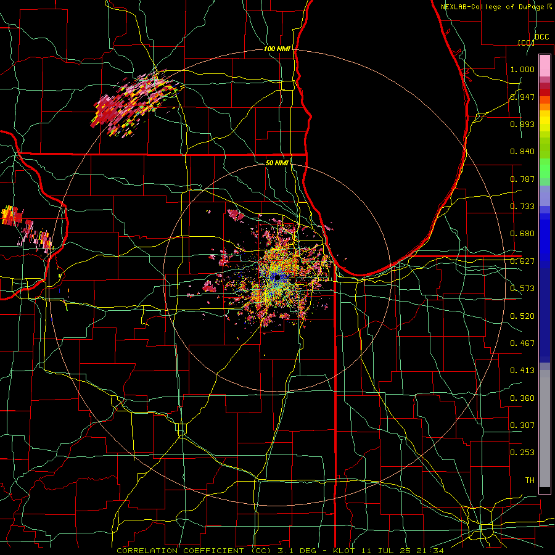Screen dimensions: 555x555
Task: Click the 0.253 scale value
Action: point(522,453)
